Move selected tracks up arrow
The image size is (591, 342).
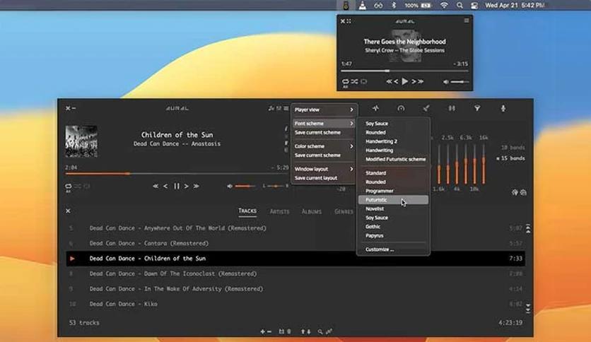303,331
